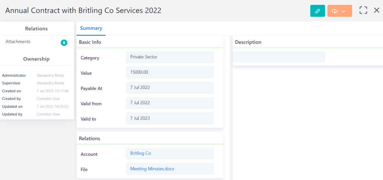
Task: Select the Valid to field 7 Jul 2023
Action: point(170,118)
